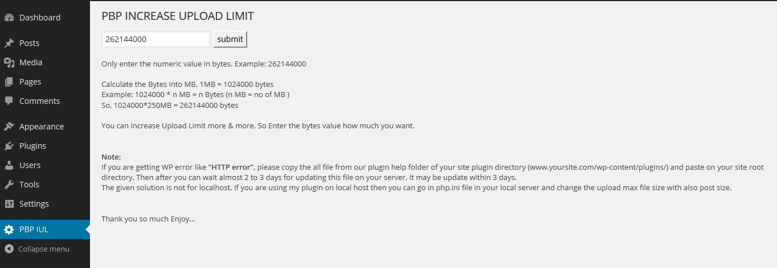Click the submit button
Image resolution: width=777 pixels, height=268 pixels.
click(x=230, y=39)
